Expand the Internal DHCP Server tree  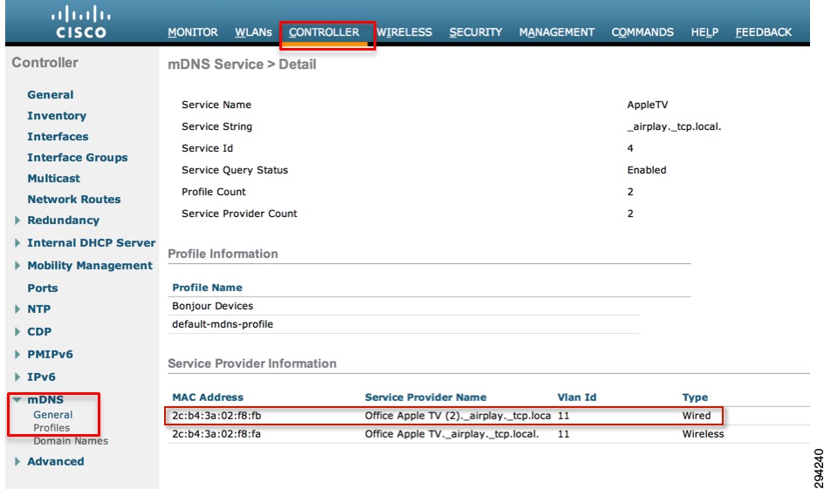coord(17,243)
